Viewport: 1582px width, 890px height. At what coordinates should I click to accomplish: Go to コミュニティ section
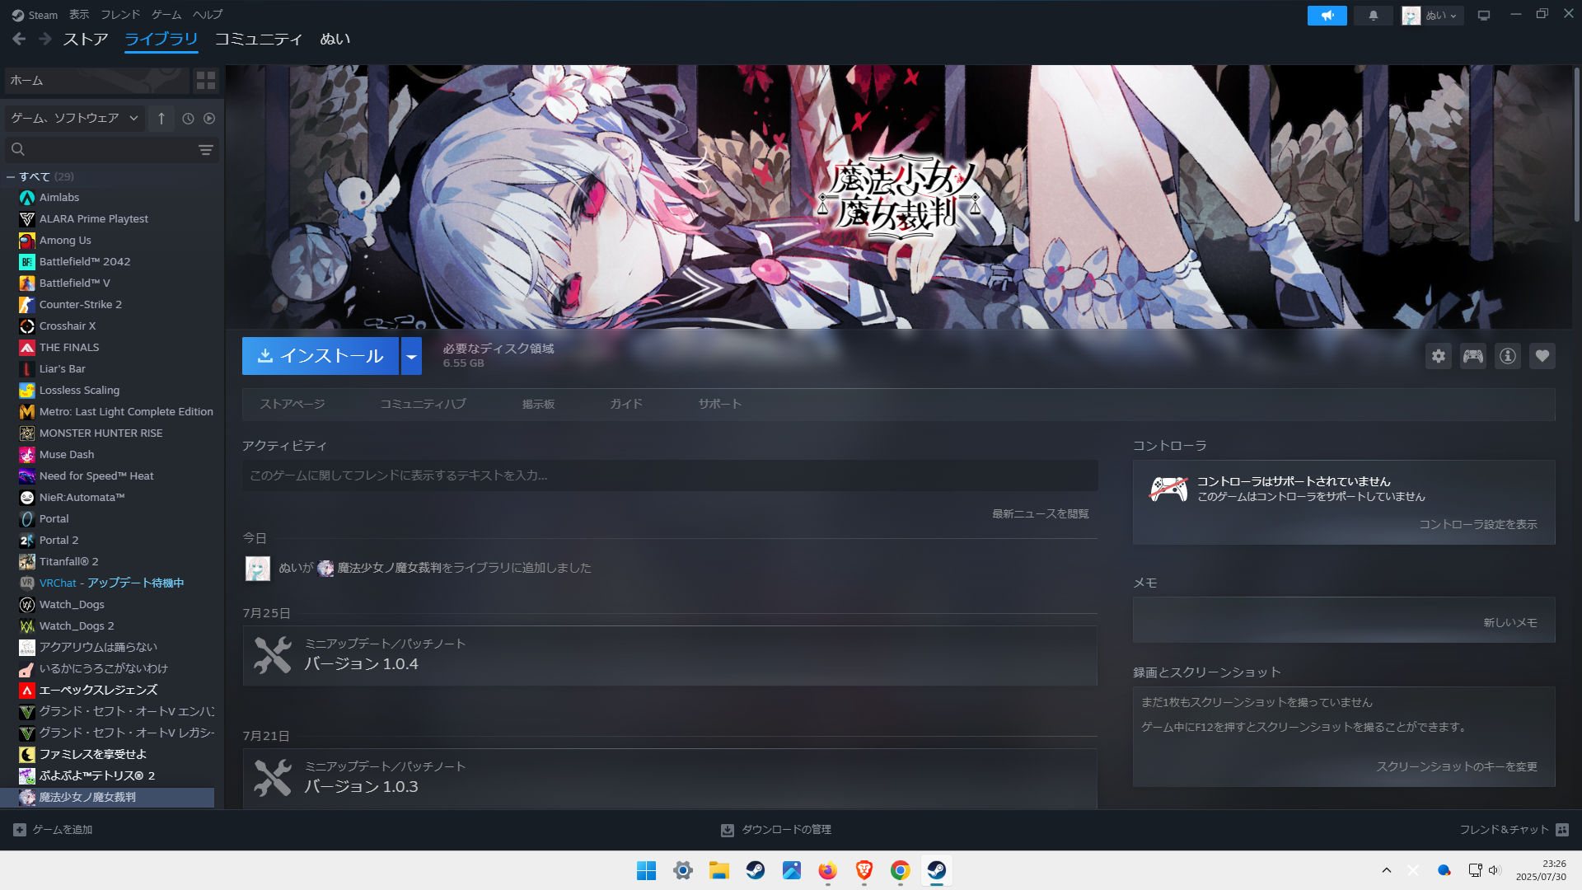(x=259, y=39)
